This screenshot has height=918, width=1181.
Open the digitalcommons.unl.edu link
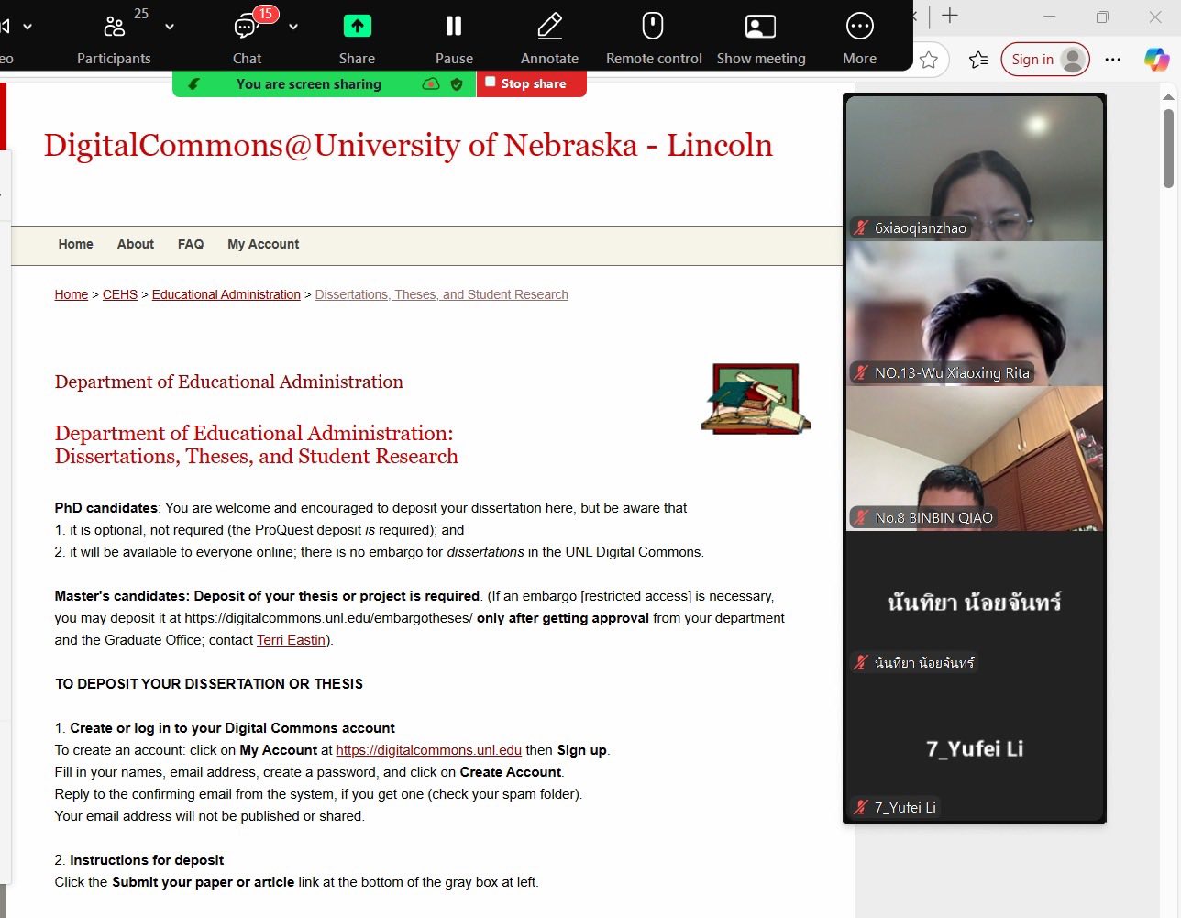click(x=429, y=750)
